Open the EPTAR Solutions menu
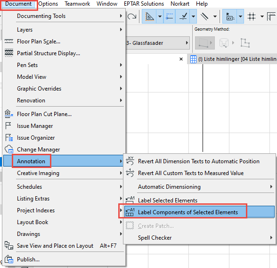 tap(144, 4)
